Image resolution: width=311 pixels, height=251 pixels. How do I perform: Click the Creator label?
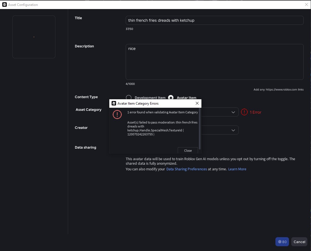click(x=81, y=128)
